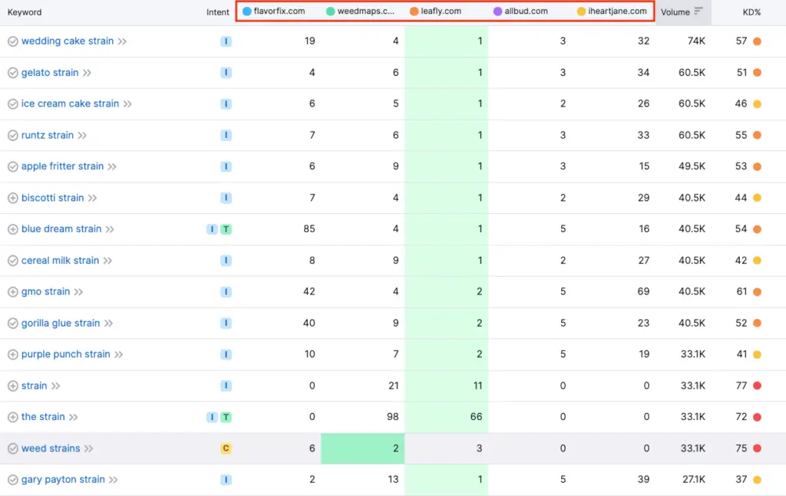Click the Transactional badge for blue dream strain
This screenshot has height=496, width=786.
(226, 229)
